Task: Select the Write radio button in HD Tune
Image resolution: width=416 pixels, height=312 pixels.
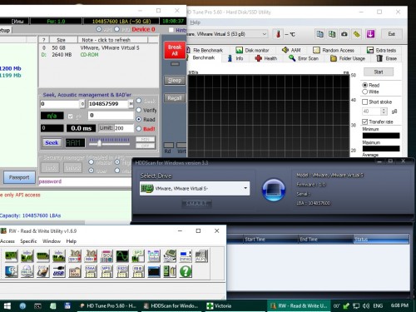Action: 365,92
